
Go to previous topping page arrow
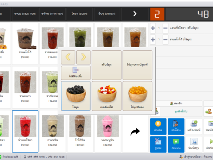coord(68,57)
